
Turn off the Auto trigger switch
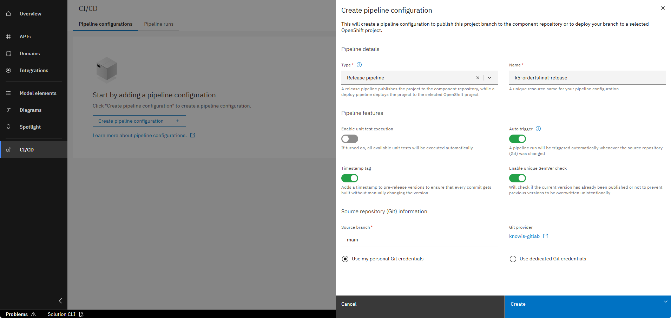tap(517, 139)
